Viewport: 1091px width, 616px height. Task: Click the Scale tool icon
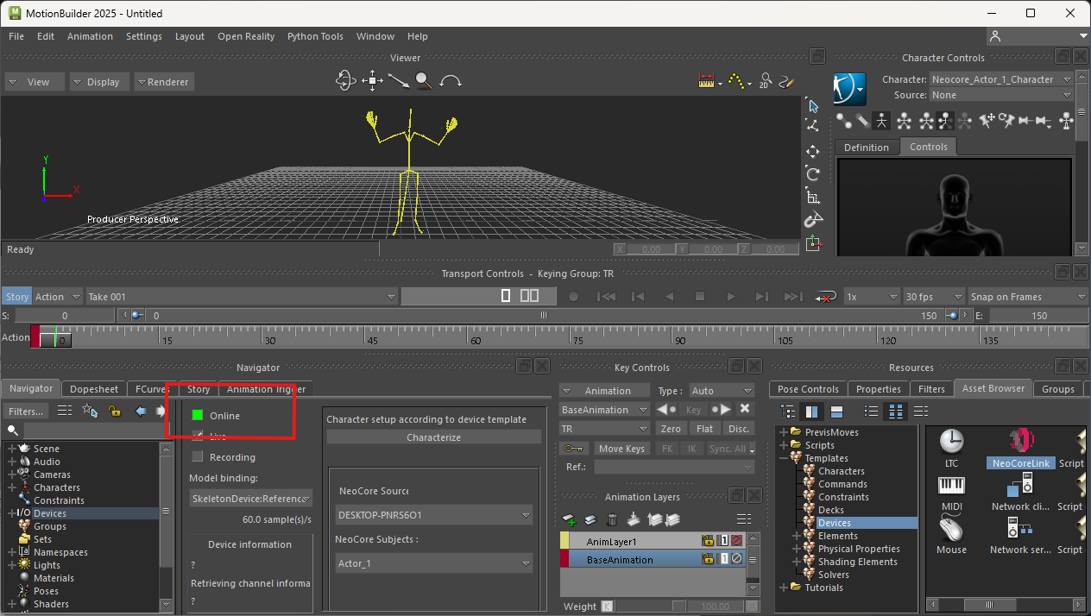click(x=812, y=198)
